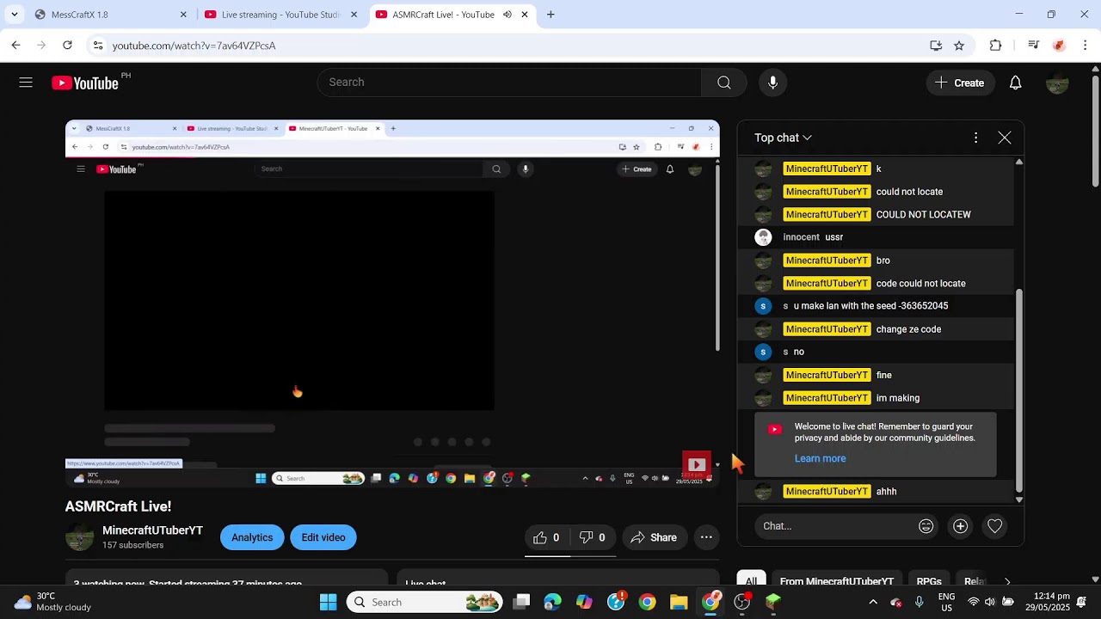
Task: Click the '157 subscribers' text
Action: [133, 545]
